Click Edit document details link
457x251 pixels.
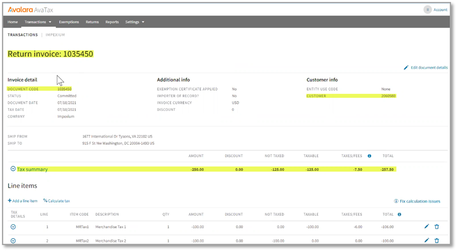429,67
